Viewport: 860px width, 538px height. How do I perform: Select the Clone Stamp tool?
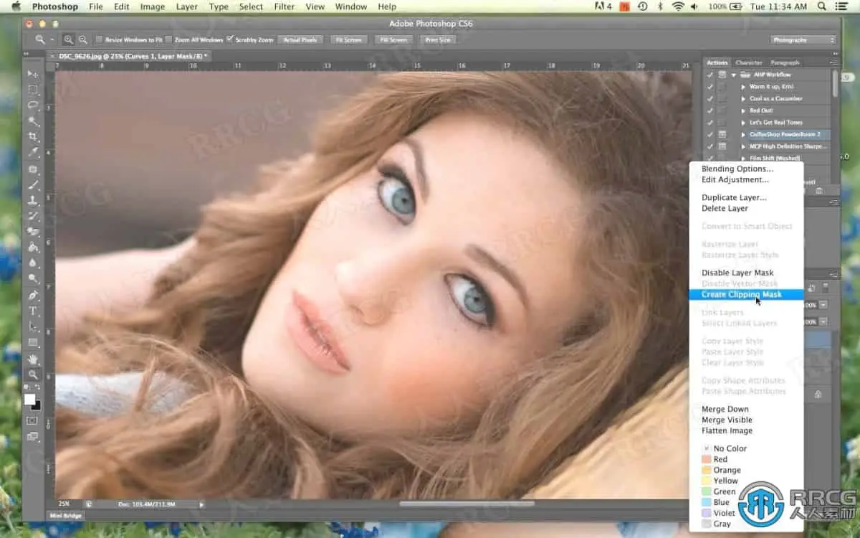[33, 201]
